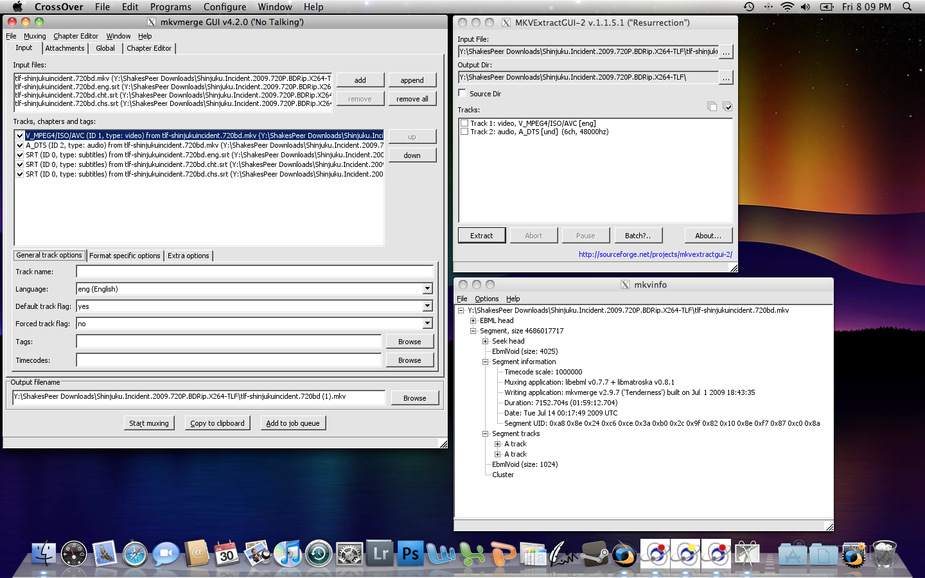Open the sourceforge mkvextractgui-2 link
This screenshot has width=925, height=578.
655,254
